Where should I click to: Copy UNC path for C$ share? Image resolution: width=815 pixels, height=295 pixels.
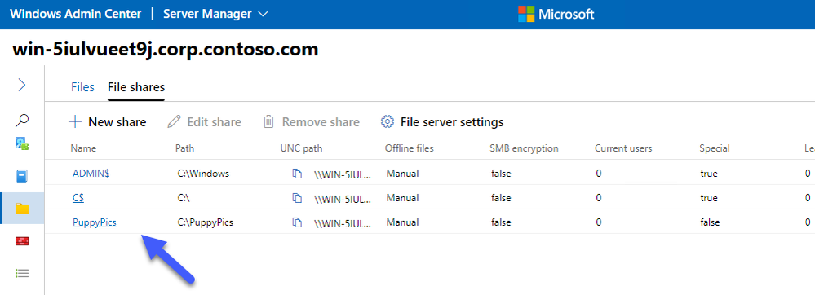[297, 198]
